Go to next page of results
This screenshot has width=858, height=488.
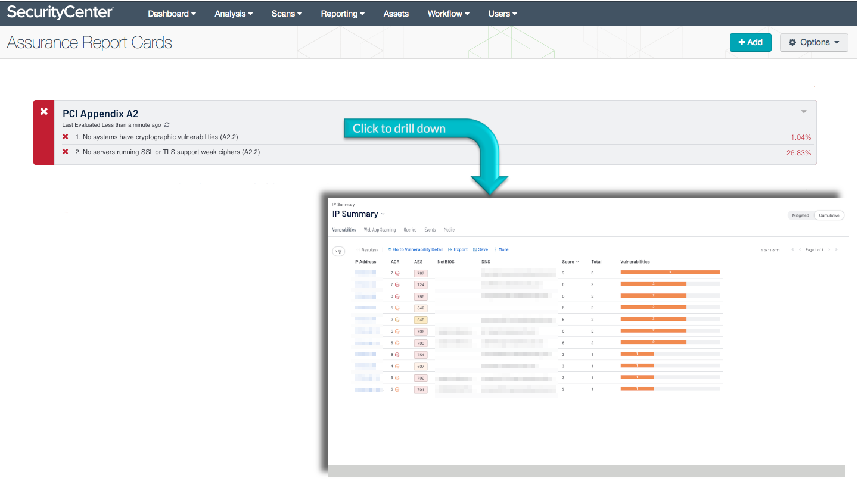(x=829, y=250)
